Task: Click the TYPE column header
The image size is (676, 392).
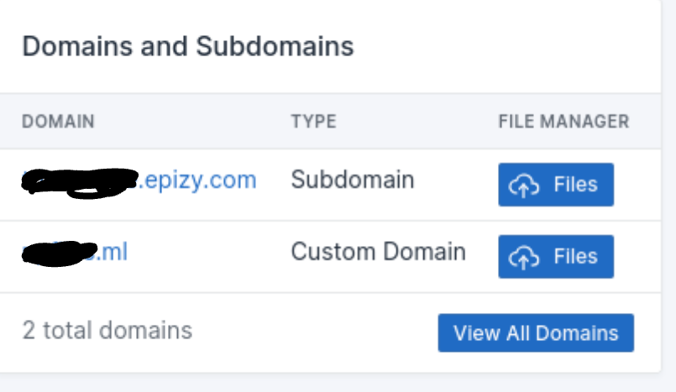Action: 313,122
